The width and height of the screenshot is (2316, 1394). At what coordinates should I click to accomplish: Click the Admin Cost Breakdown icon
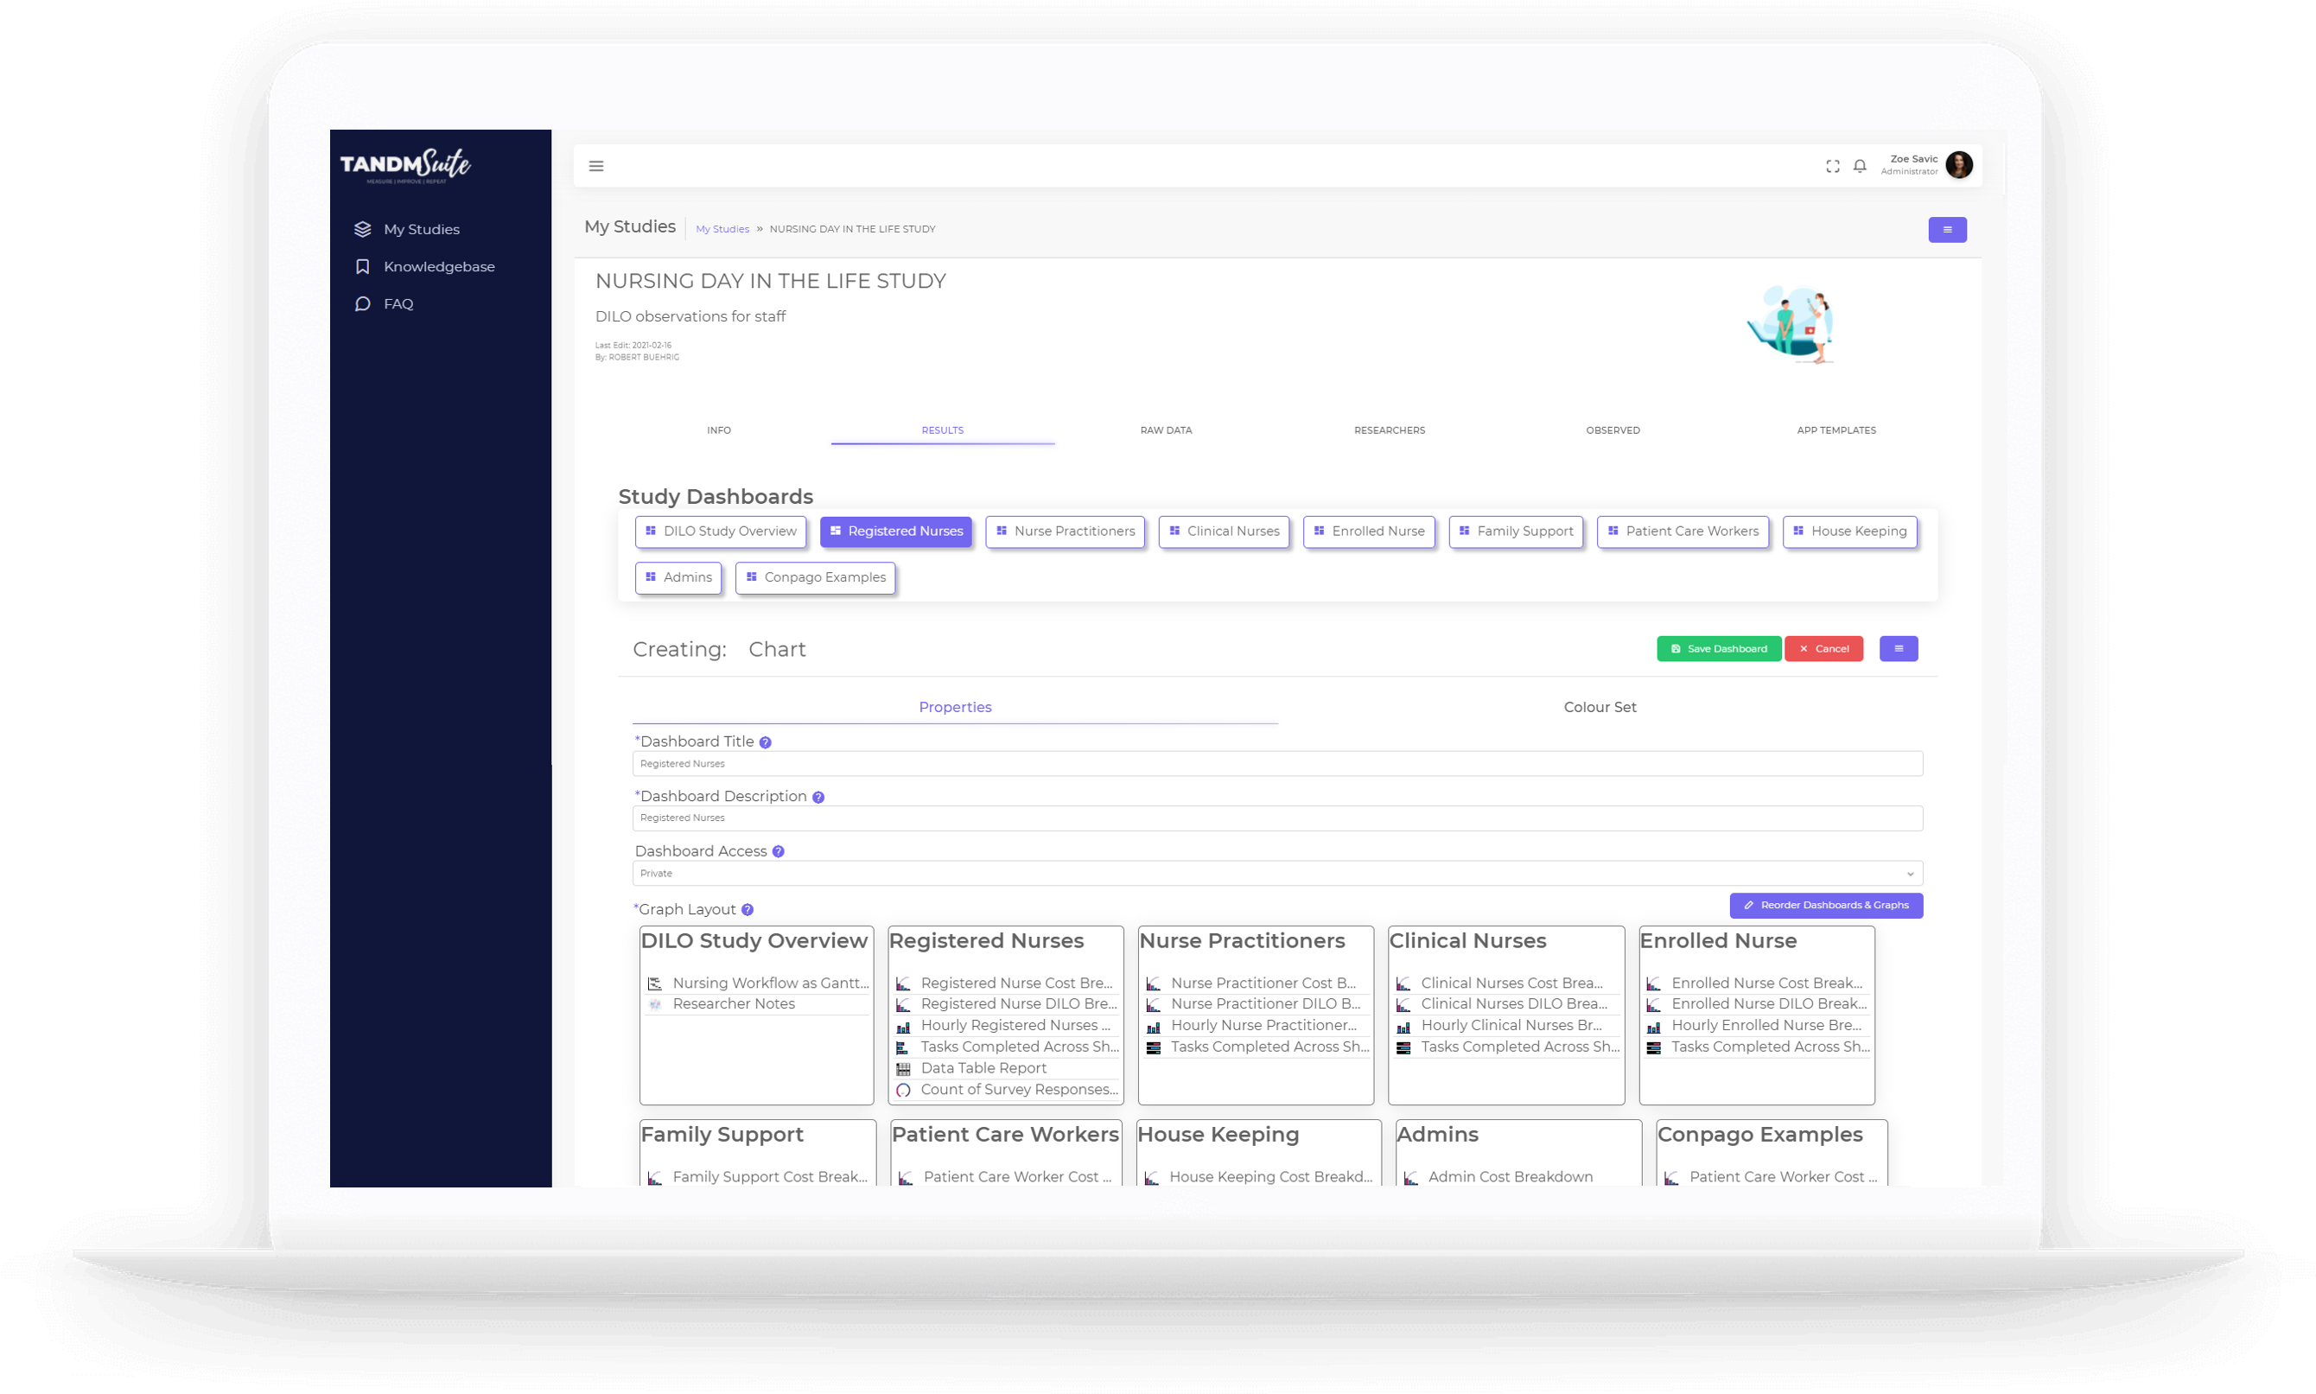1409,1177
